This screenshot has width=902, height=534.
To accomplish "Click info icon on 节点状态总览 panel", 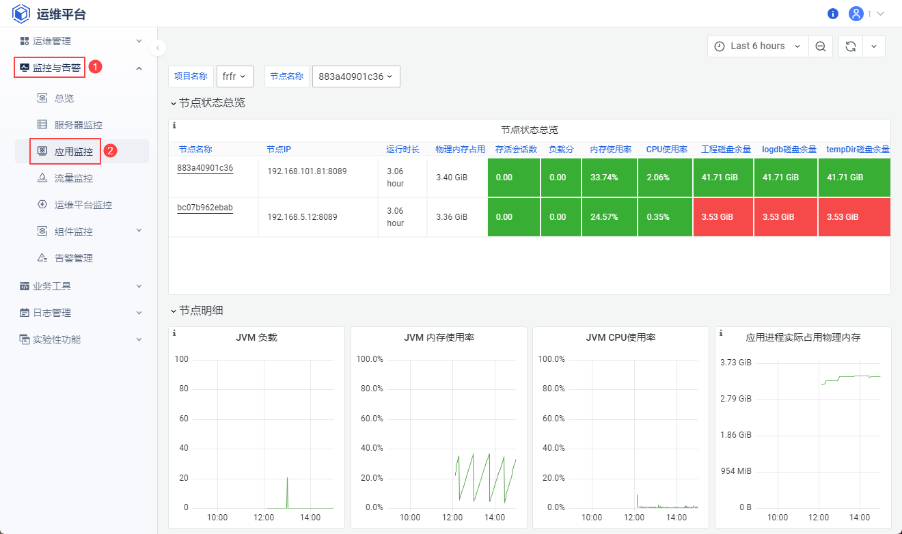I will (174, 126).
